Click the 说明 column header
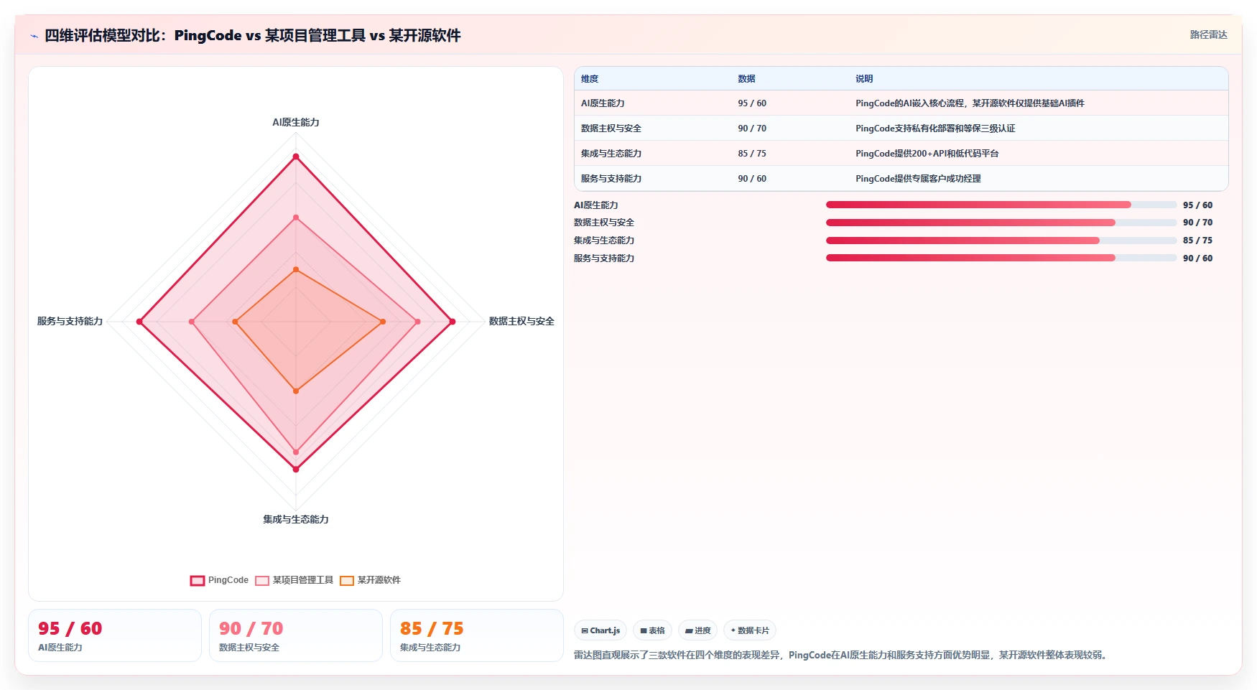 [864, 79]
